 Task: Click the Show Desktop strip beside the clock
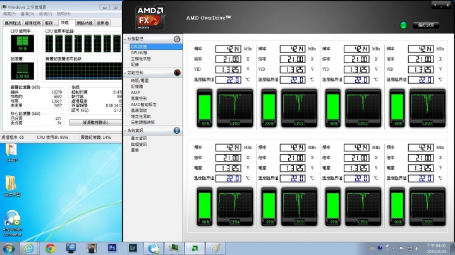(452, 248)
